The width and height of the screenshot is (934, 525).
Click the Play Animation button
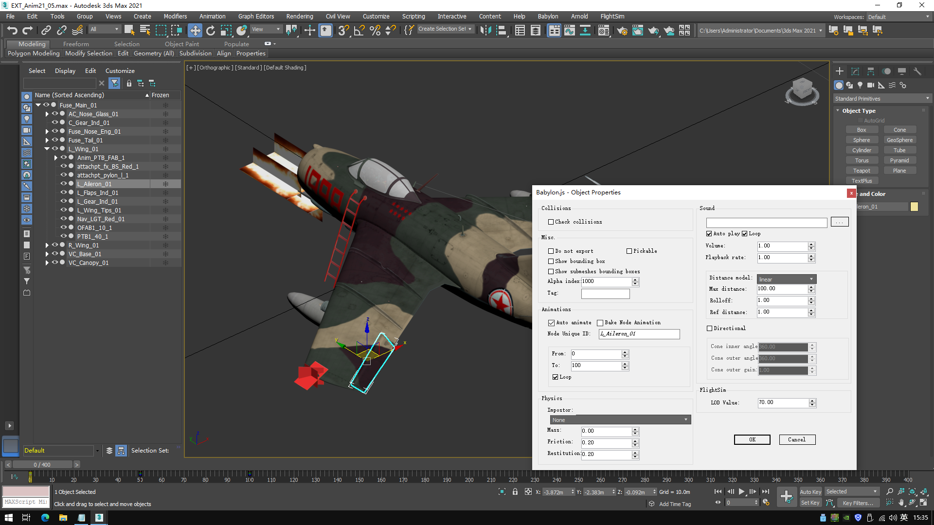point(741,491)
